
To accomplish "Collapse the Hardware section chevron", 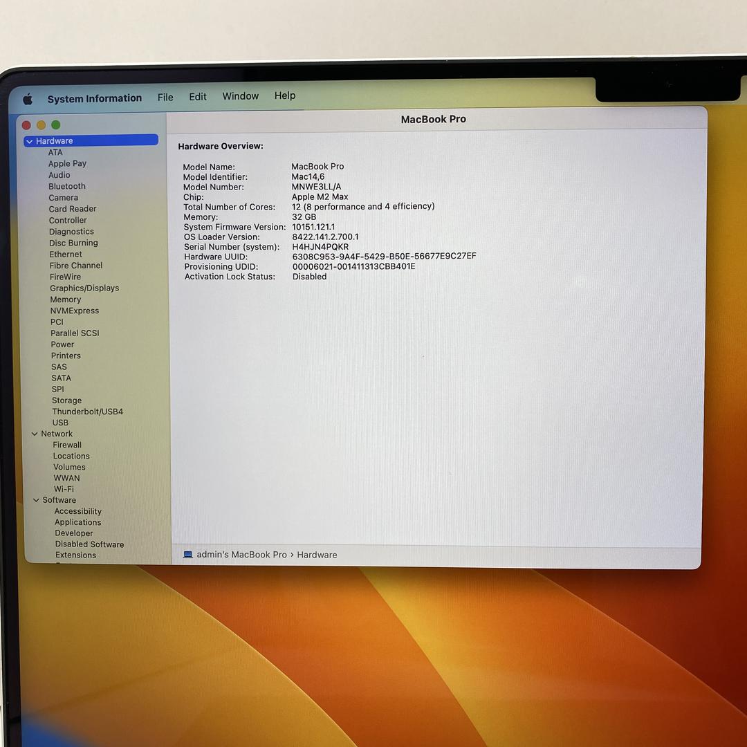I will (30, 142).
